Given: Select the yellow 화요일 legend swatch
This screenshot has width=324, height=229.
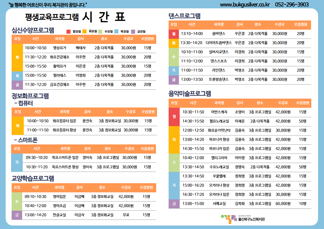Looking at the screenshot, I should (x=84, y=32).
